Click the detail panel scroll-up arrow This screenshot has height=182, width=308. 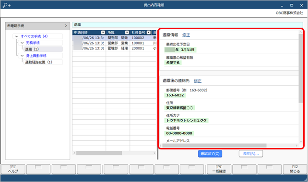(300, 32)
